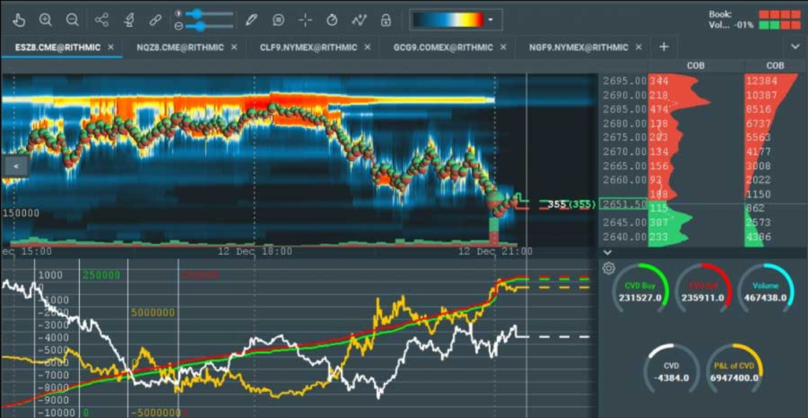This screenshot has width=808, height=418.
Task: Click the share icon in toolbar
Action: point(102,20)
